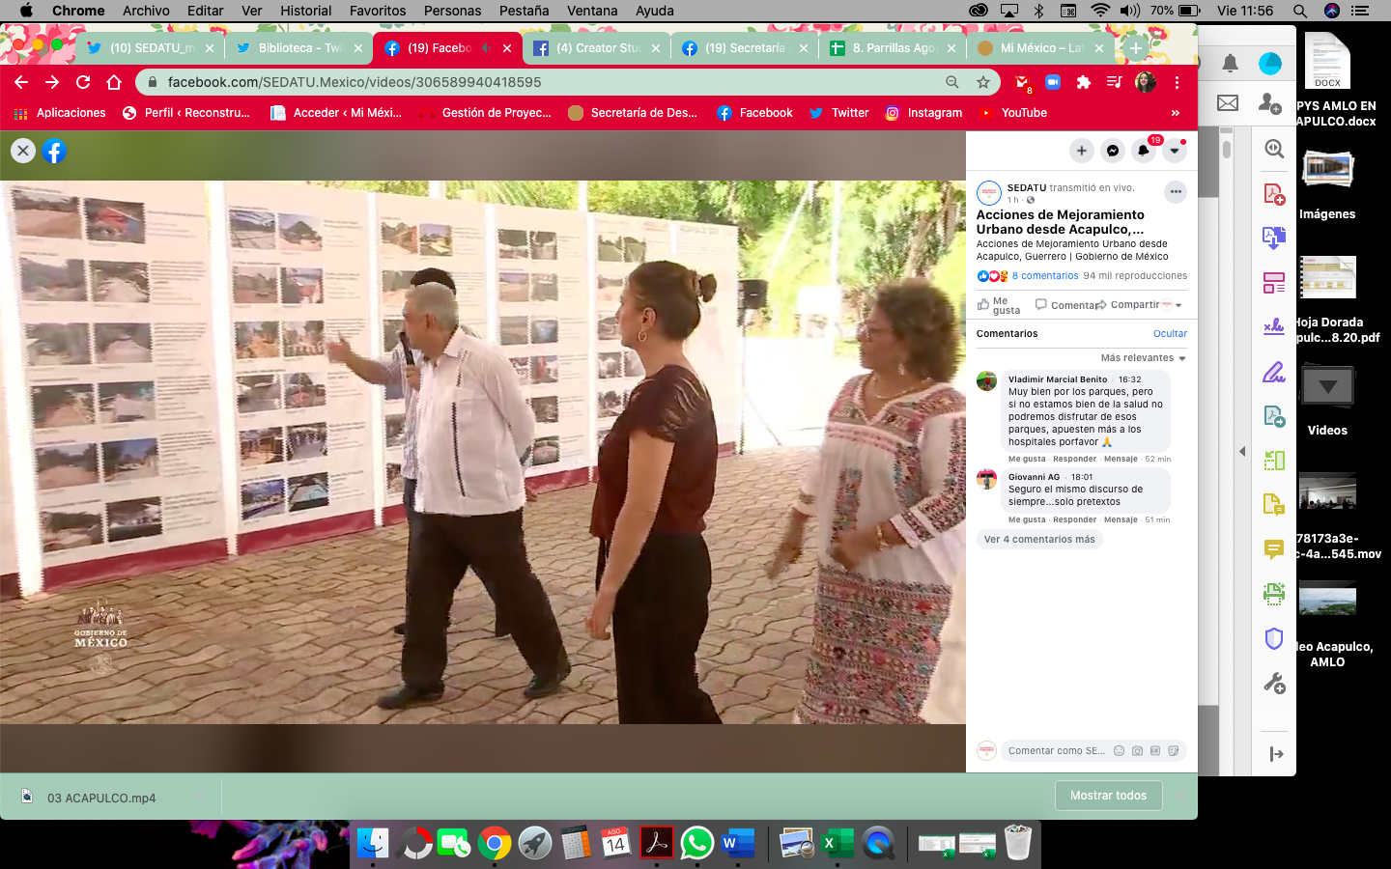Open WhatsApp from the Dock
Viewport: 1391px width, 869px height.
point(696,843)
